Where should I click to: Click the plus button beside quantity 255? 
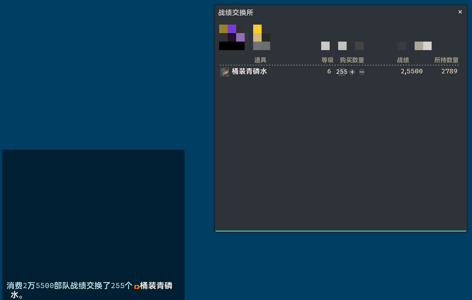coord(352,72)
